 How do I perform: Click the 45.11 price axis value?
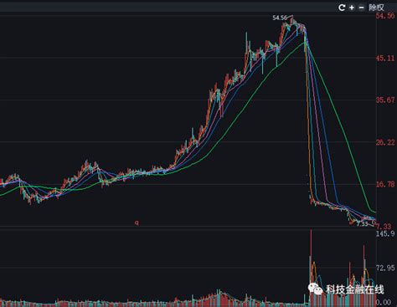pyautogui.click(x=385, y=58)
